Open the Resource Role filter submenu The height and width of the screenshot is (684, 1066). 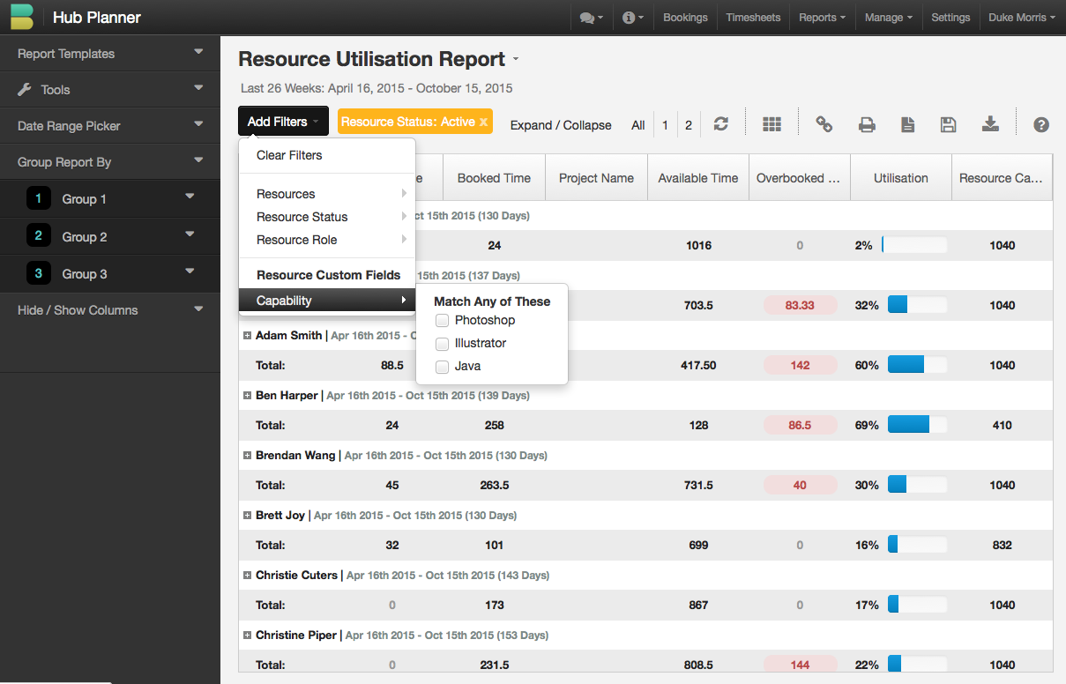(326, 240)
